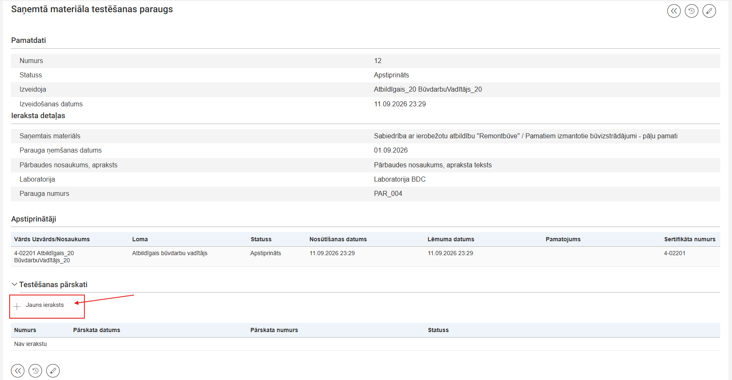The height and width of the screenshot is (380, 732).
Task: Click the received material Remontbūve value
Action: pos(526,136)
